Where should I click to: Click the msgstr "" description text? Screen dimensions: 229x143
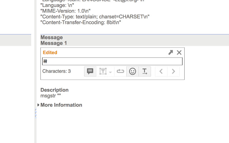50,96
